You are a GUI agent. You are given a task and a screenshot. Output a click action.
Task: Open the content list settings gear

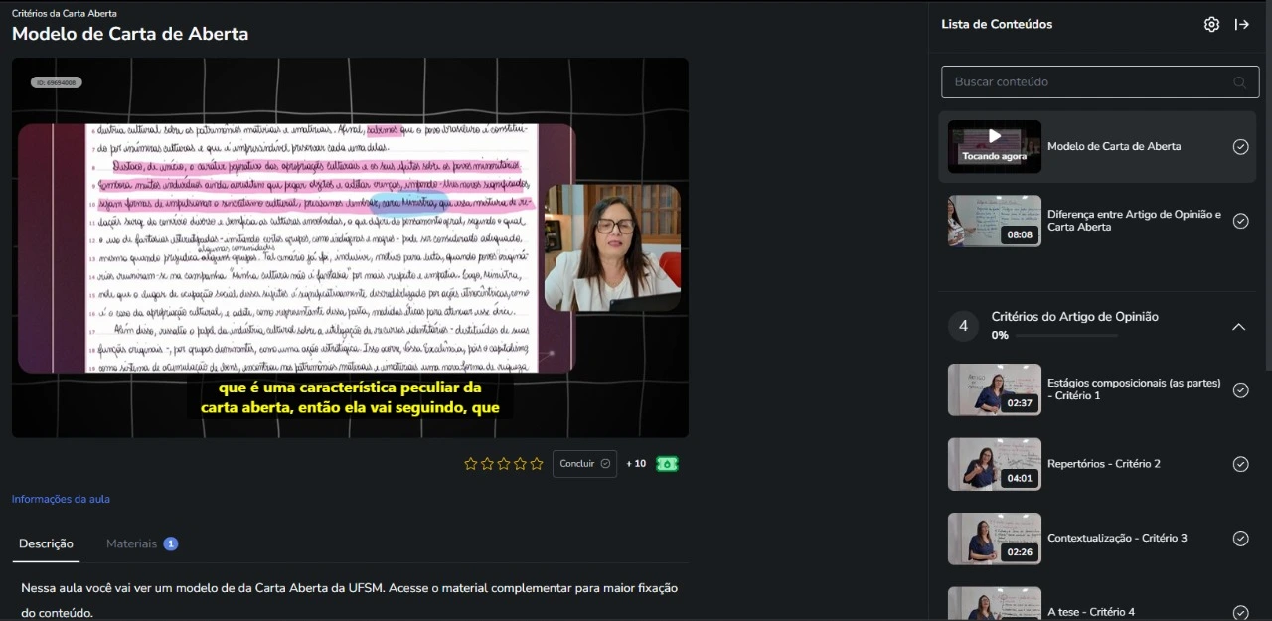pyautogui.click(x=1211, y=25)
